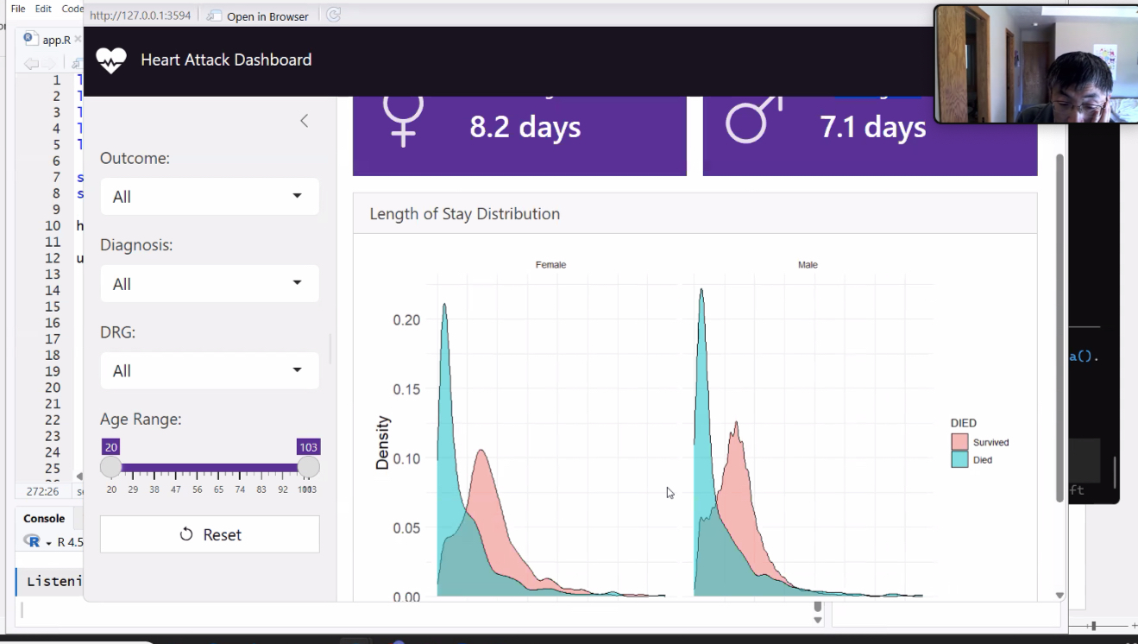Collapse the sidebar with the chevron
Screen dimensions: 1138x644
304,121
